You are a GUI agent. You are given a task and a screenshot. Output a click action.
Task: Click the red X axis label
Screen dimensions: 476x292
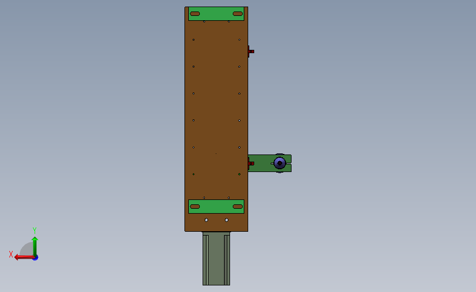point(11,254)
